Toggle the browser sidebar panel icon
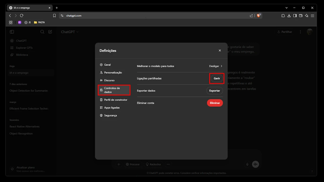The height and width of the screenshot is (182, 324). point(295,16)
